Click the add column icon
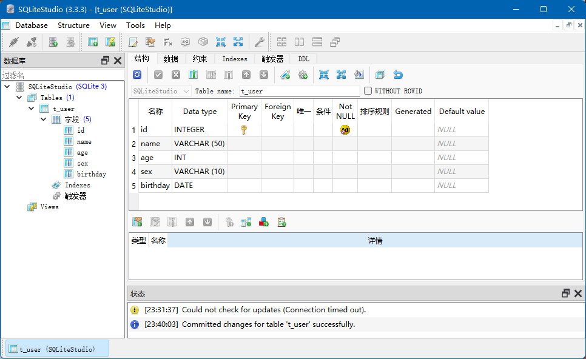Image resolution: width=586 pixels, height=359 pixels. (194, 75)
